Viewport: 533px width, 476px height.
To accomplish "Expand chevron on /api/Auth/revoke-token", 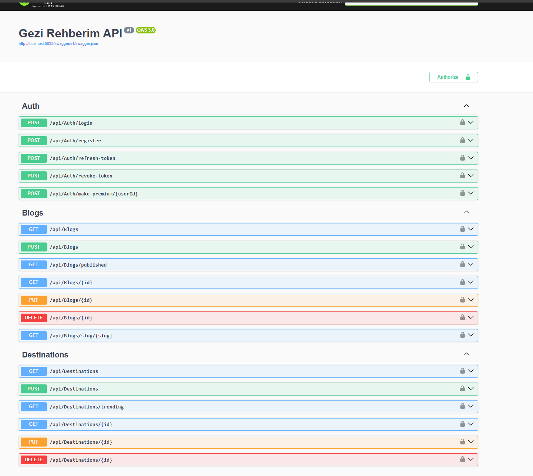I will [471, 175].
